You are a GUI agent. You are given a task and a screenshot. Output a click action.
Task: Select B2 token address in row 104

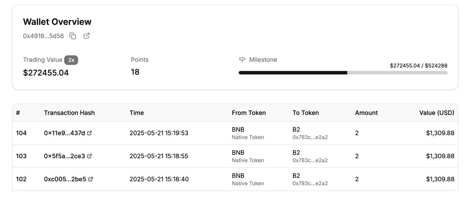310,137
